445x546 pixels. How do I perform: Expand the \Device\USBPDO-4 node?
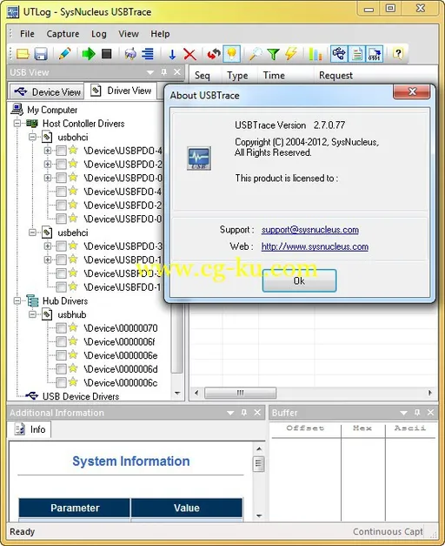click(48, 151)
